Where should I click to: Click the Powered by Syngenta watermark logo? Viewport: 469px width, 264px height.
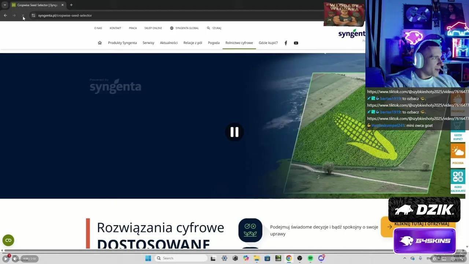click(x=115, y=86)
